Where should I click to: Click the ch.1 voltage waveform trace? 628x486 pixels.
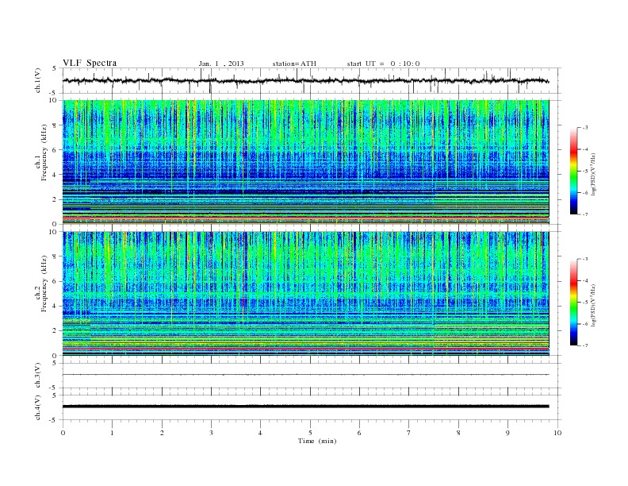(x=305, y=80)
